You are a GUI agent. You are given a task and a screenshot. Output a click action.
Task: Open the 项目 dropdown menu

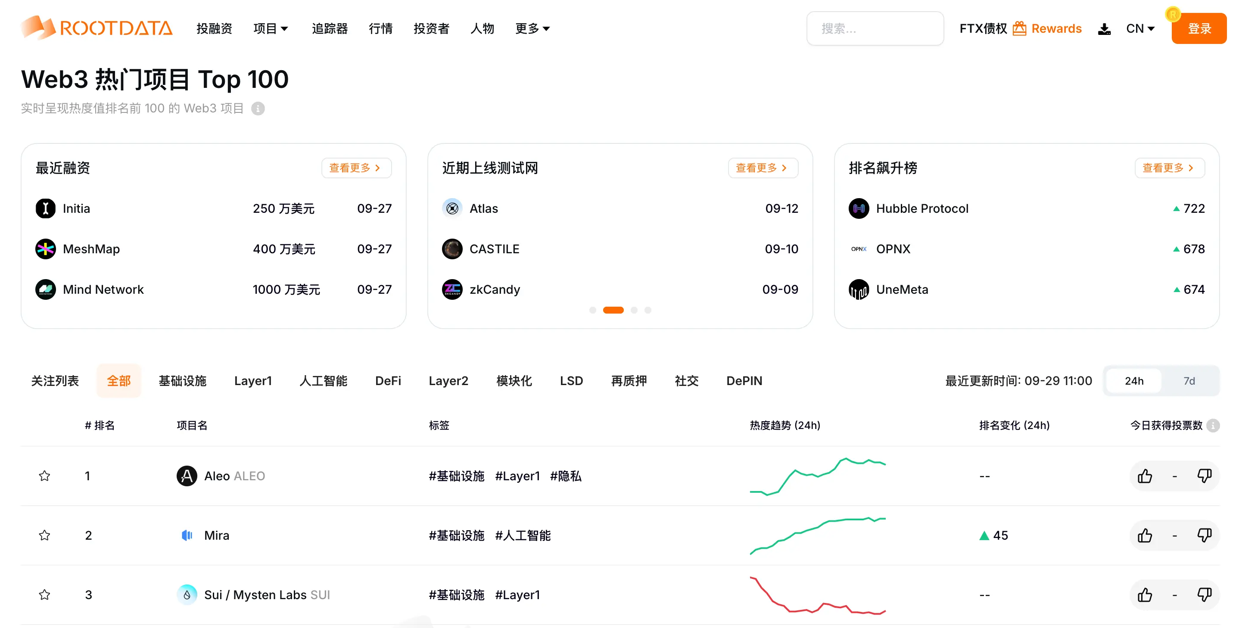pos(271,29)
